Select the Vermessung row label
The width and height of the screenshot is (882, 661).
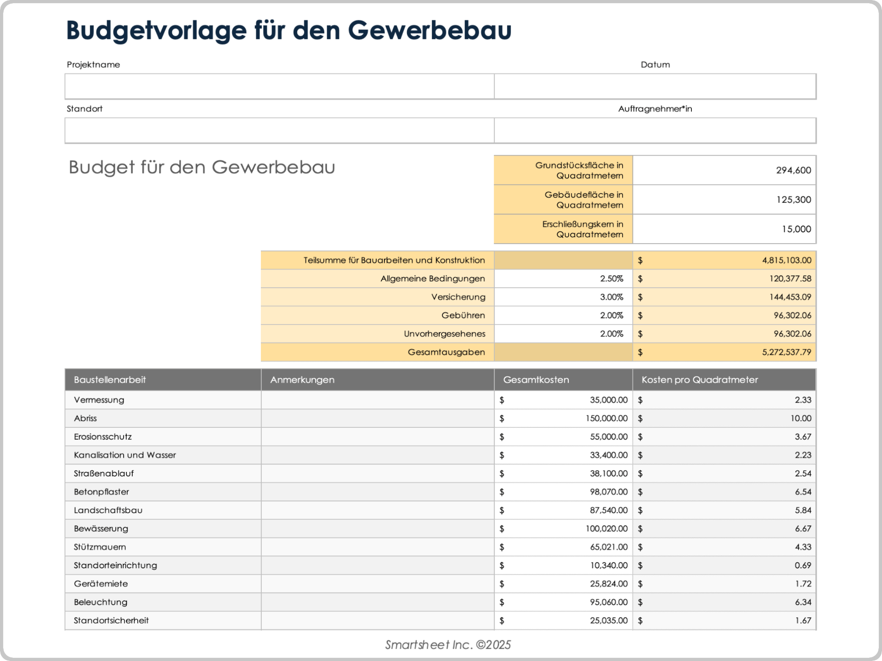click(99, 400)
